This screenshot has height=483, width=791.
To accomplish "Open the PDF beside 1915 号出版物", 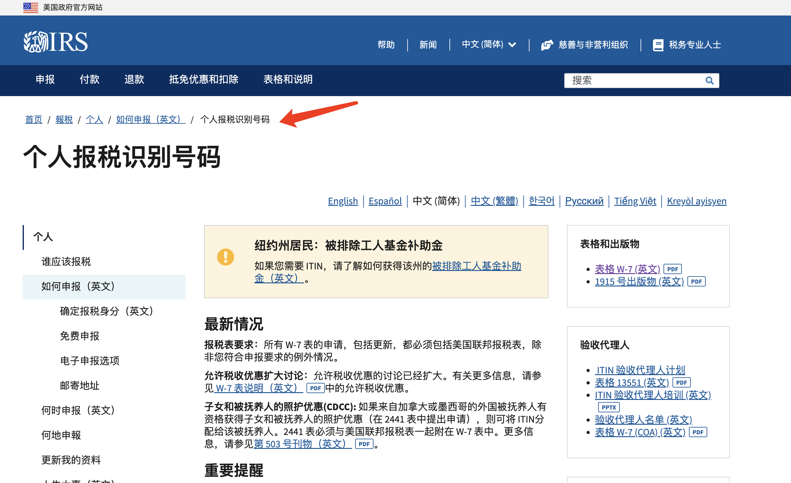I will click(x=696, y=281).
